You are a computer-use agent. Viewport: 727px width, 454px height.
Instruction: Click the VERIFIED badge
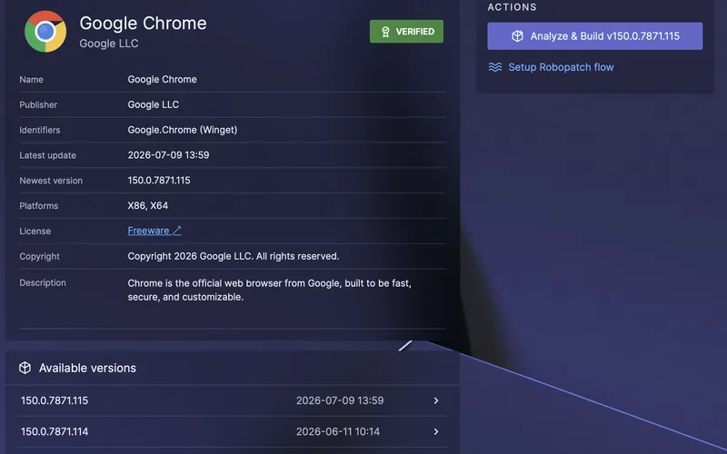(x=406, y=32)
